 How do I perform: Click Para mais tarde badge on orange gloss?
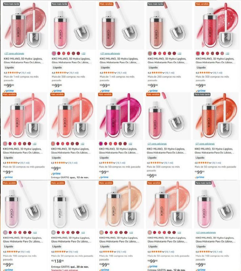pyautogui.click(x=202, y=95)
